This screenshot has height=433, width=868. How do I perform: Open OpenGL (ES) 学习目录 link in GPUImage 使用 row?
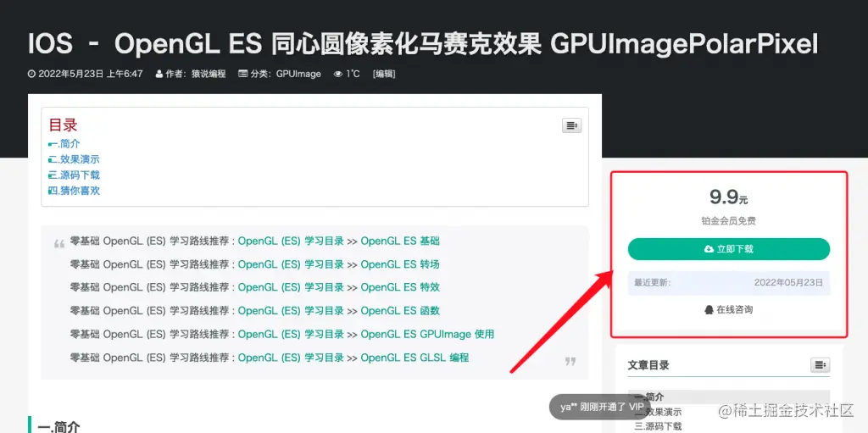click(292, 334)
